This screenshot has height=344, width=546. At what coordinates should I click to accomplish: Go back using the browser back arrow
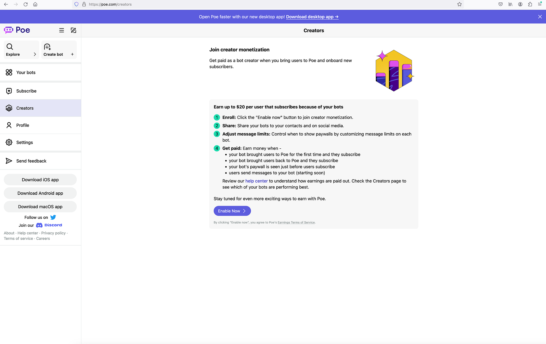pyautogui.click(x=6, y=4)
